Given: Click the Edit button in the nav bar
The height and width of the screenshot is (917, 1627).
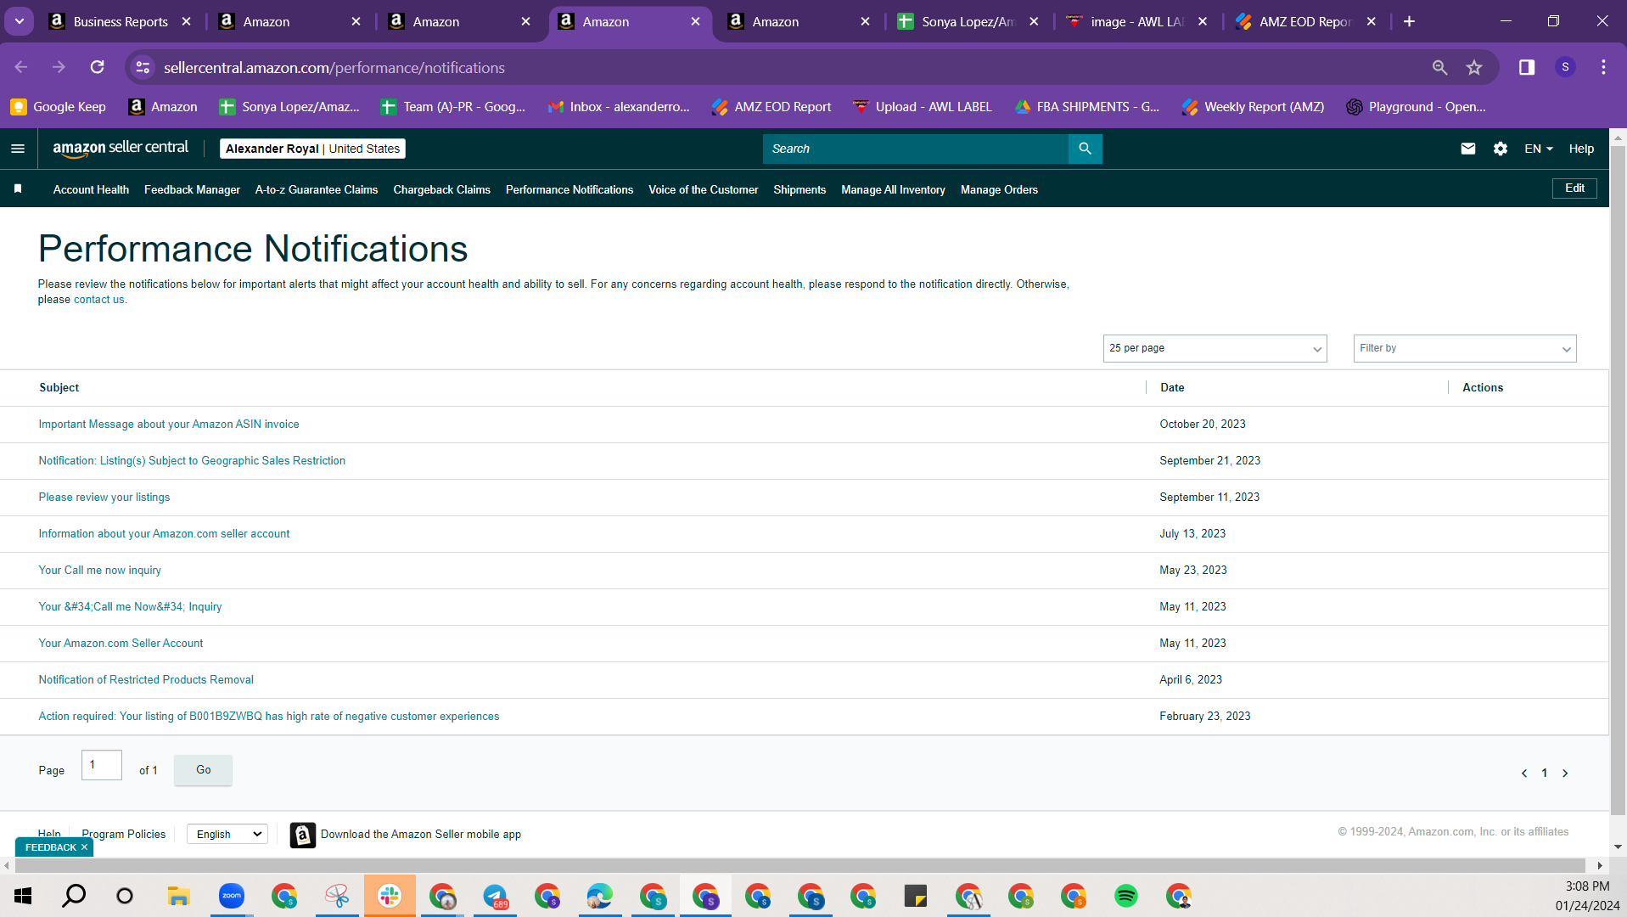Looking at the screenshot, I should [x=1574, y=188].
